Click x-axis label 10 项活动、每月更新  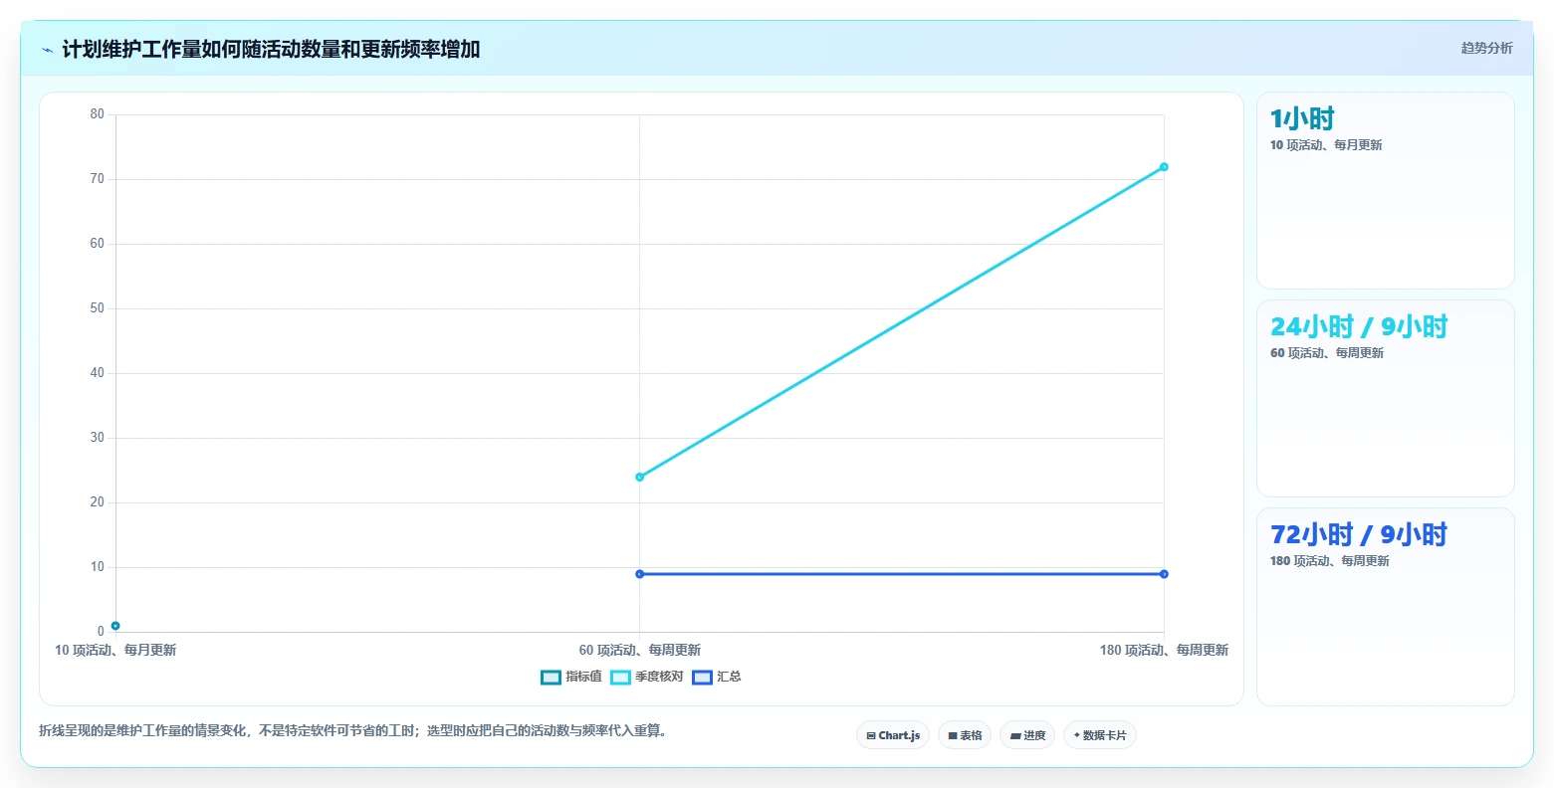click(115, 651)
